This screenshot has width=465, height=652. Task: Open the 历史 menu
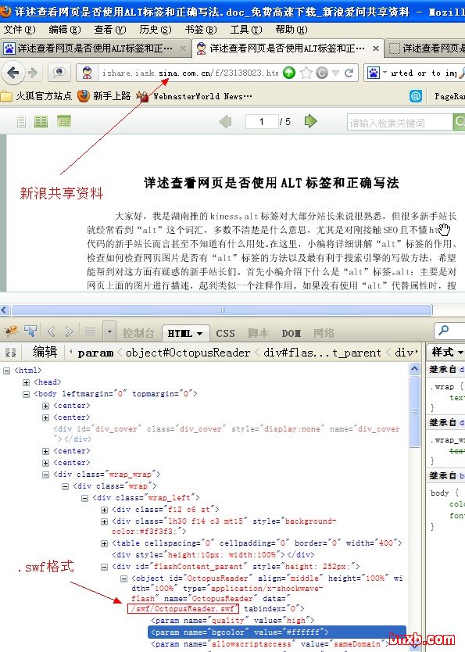[x=155, y=30]
